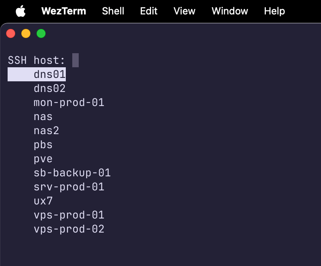Image resolution: width=321 pixels, height=266 pixels.
Task: Connect to mon-prod-01
Action: [69, 102]
